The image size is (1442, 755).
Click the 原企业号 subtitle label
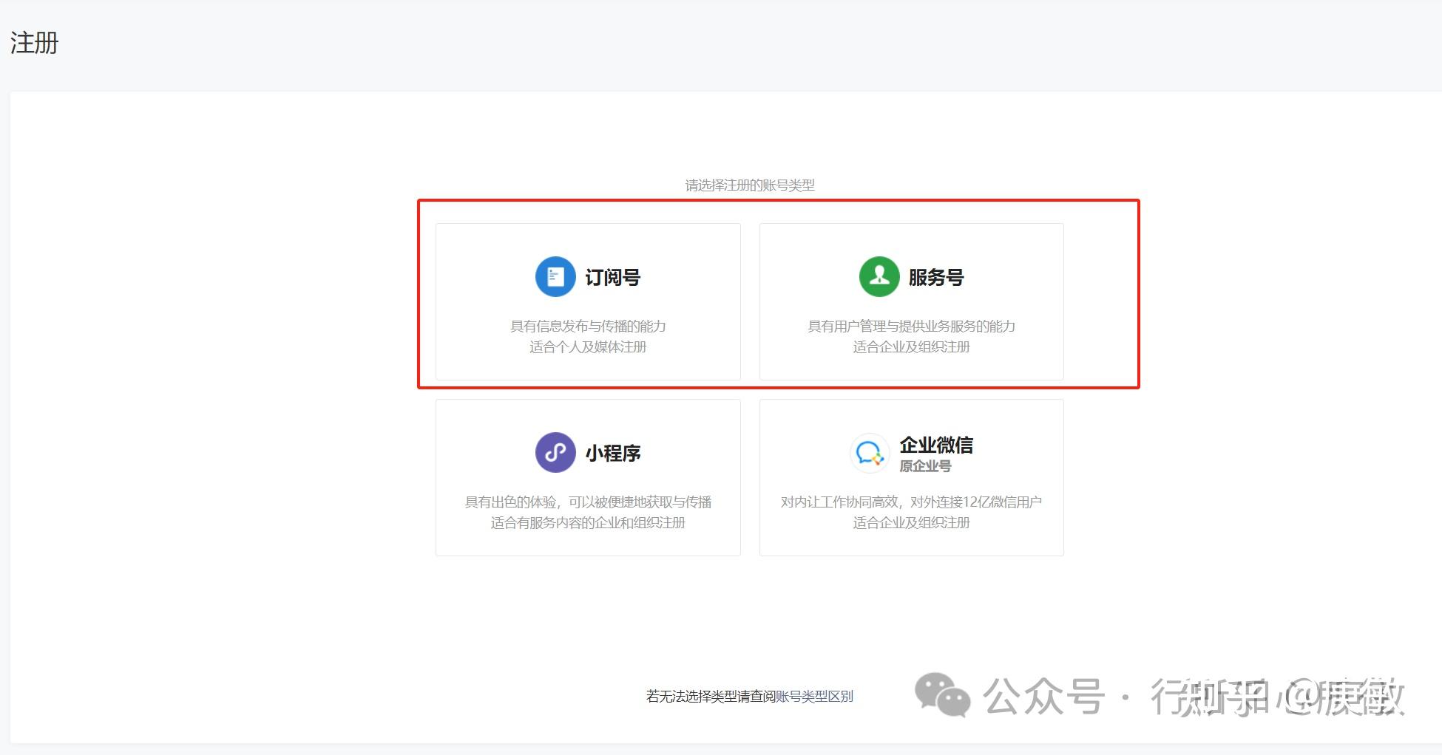pos(925,466)
